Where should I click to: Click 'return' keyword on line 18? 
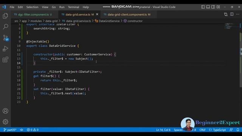pos(46,80)
